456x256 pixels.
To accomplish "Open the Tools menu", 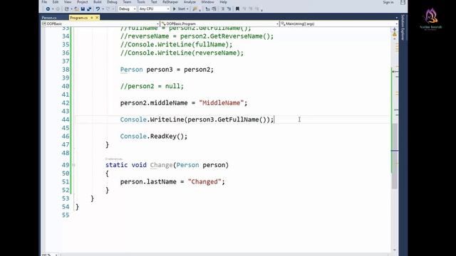I will [x=141, y=2].
